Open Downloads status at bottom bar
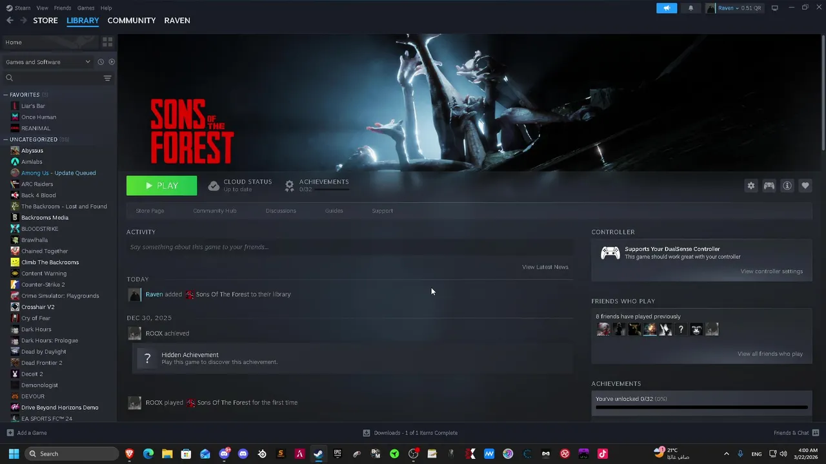The height and width of the screenshot is (464, 826). click(x=410, y=433)
